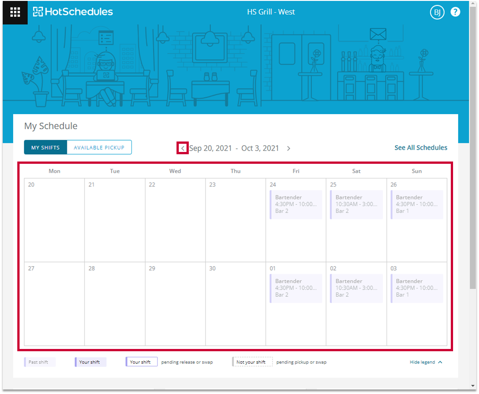Open Saturday 25 Bartender morning shift
The height and width of the screenshot is (394, 479).
(356, 204)
